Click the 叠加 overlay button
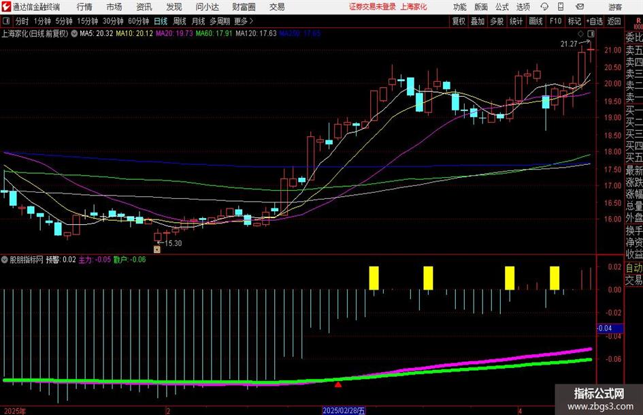 coord(478,21)
